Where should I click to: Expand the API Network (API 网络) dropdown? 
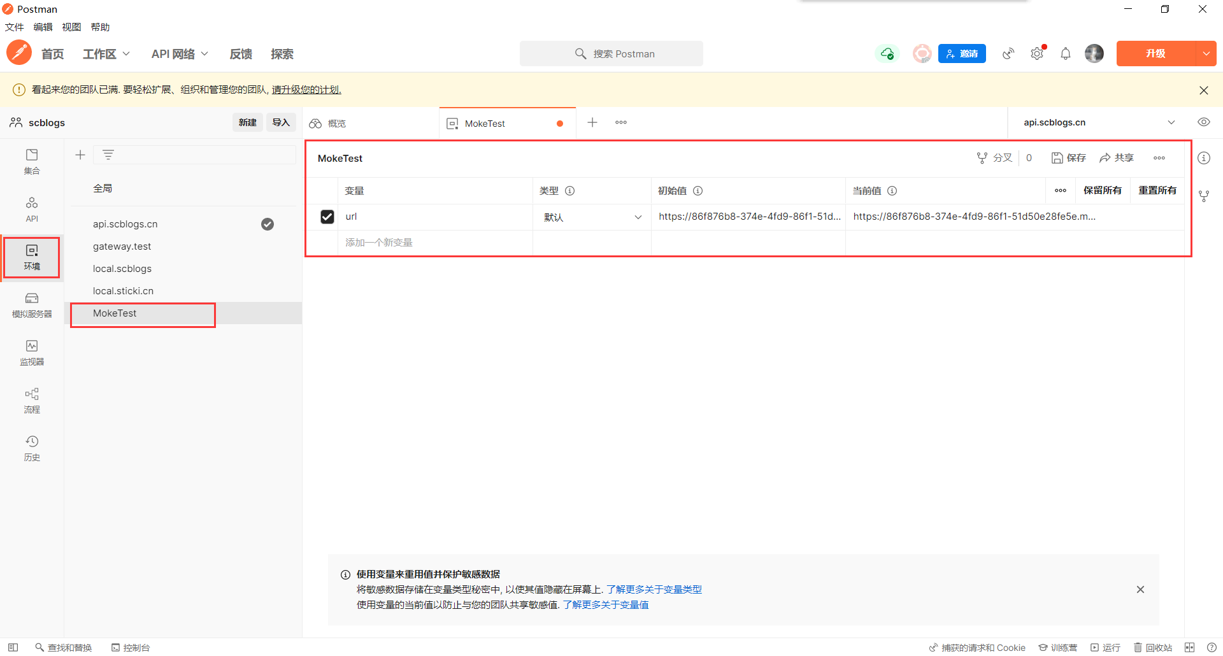[180, 54]
